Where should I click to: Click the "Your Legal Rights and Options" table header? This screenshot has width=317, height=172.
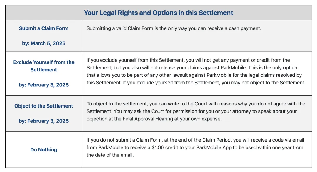click(158, 13)
